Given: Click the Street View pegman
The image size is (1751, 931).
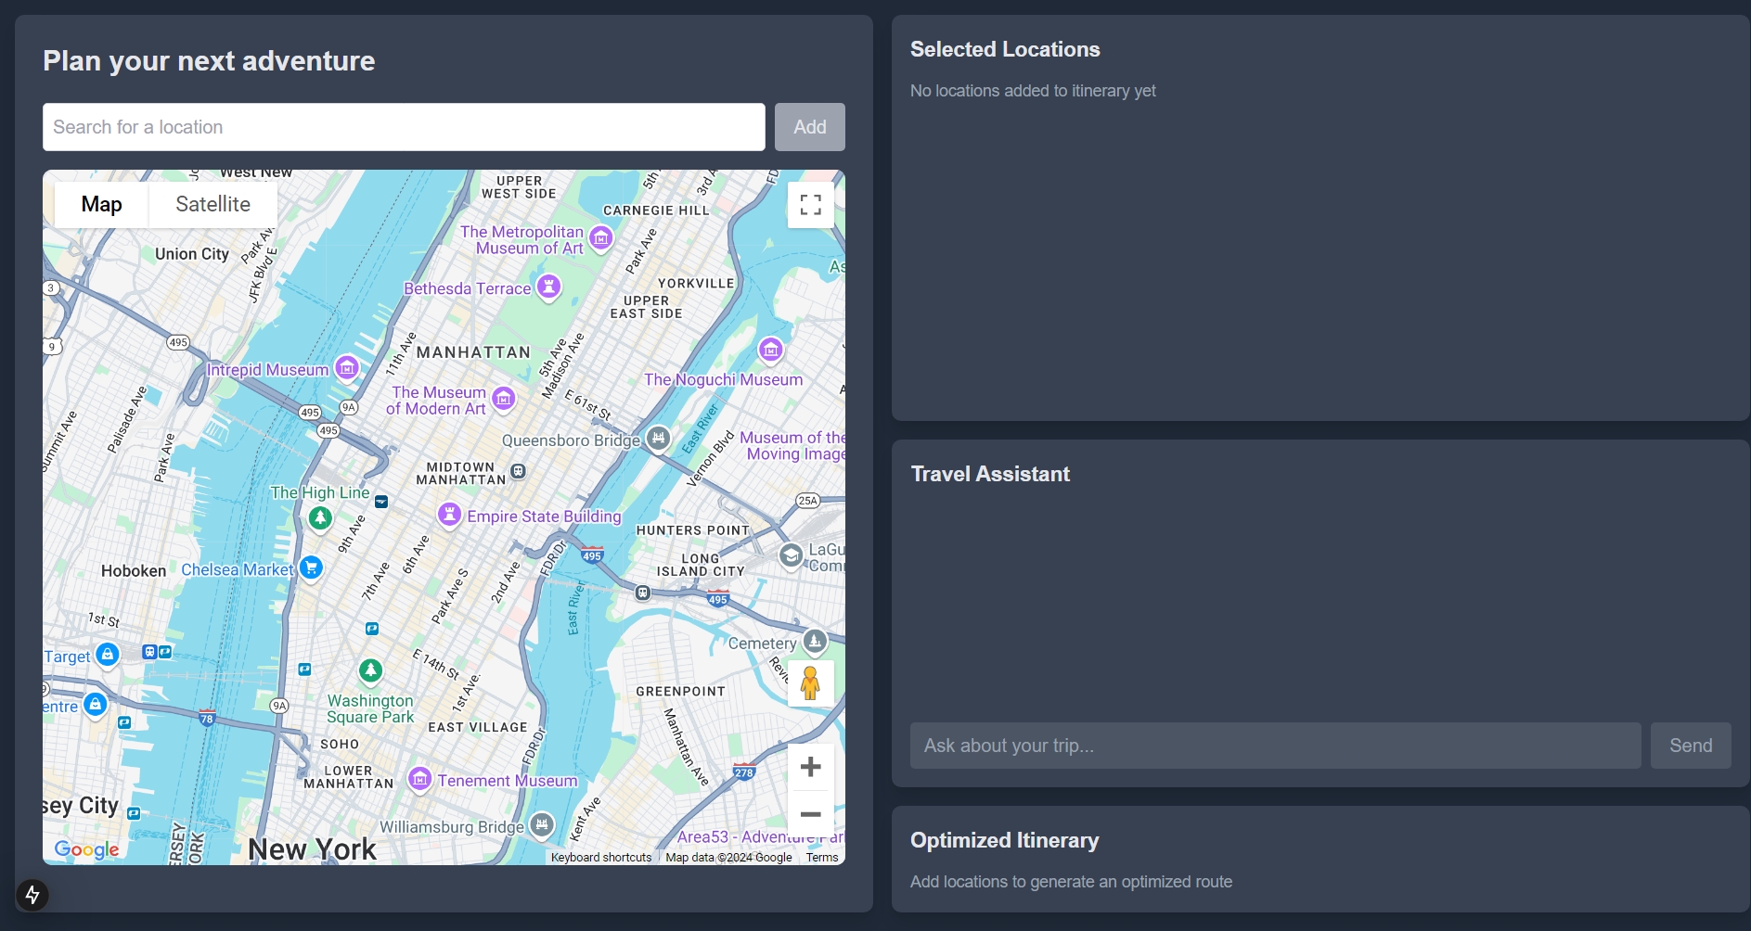Looking at the screenshot, I should [x=810, y=683].
